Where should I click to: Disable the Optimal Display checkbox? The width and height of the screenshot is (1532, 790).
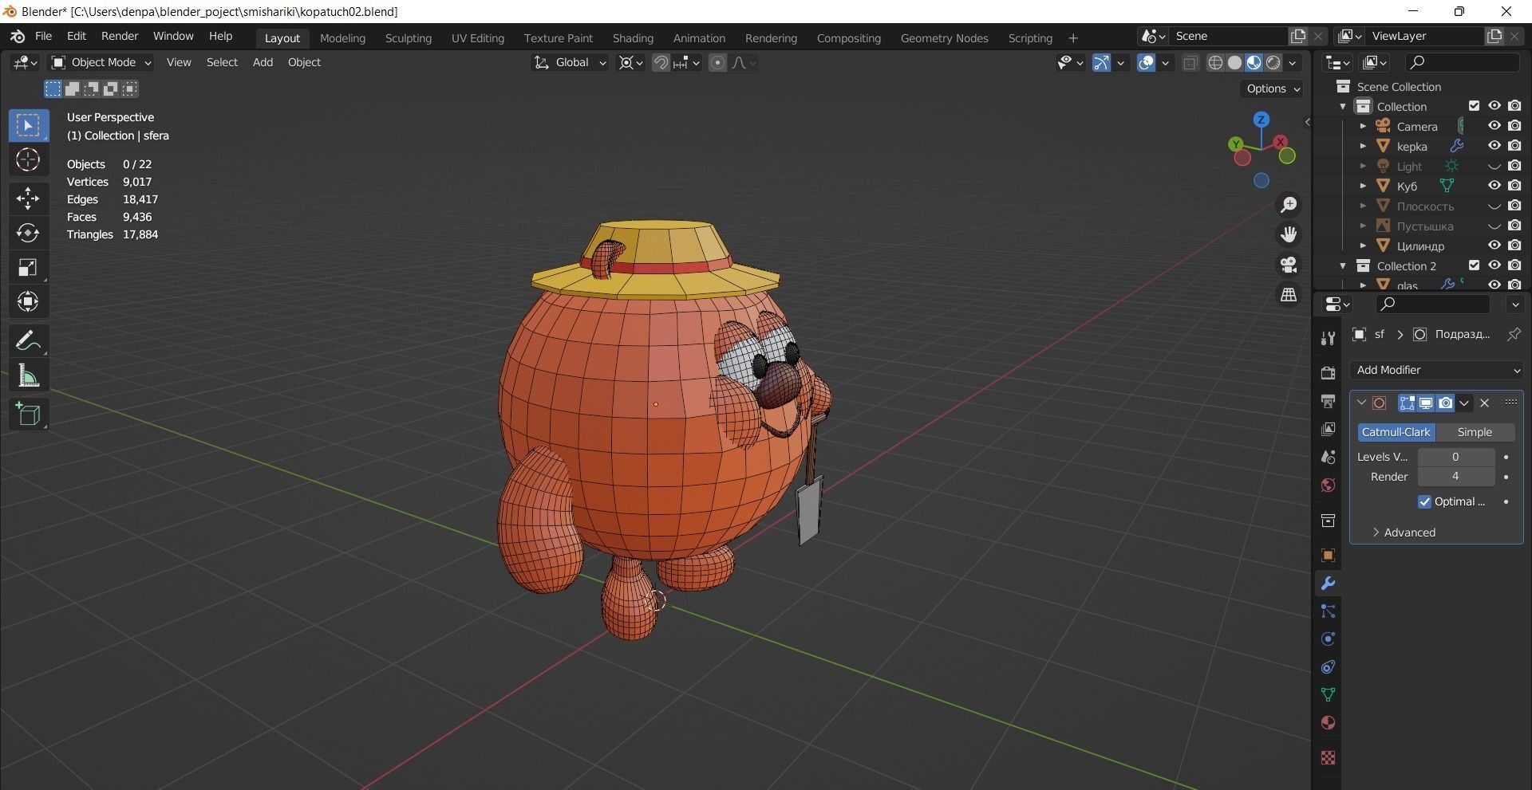tap(1425, 501)
